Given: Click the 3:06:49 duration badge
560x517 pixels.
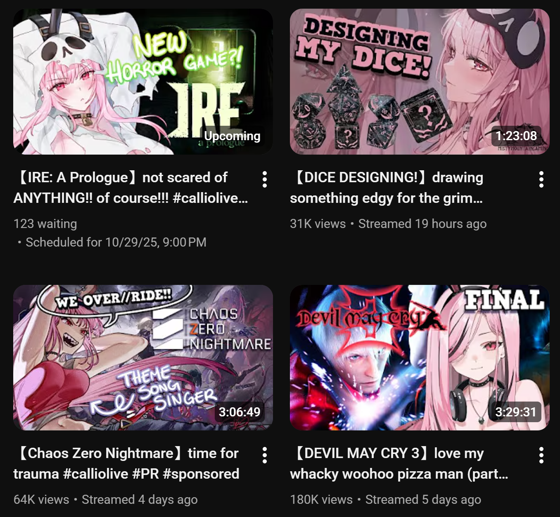Looking at the screenshot, I should click(x=240, y=412).
